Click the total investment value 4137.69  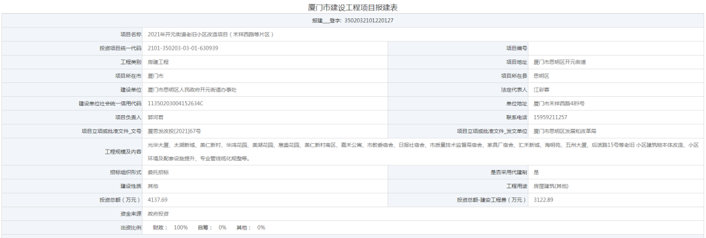(158, 199)
